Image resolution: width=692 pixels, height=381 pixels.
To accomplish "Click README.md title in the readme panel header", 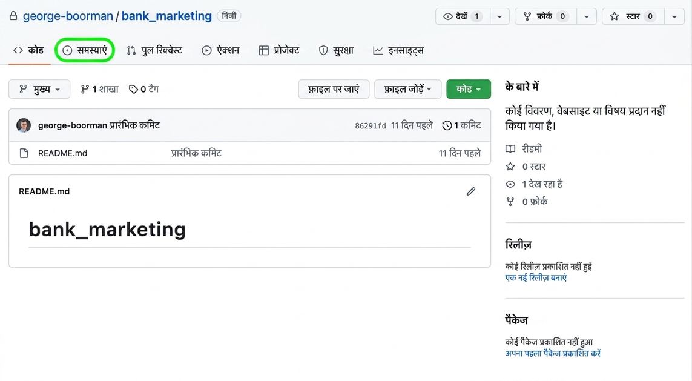I will click(44, 191).
